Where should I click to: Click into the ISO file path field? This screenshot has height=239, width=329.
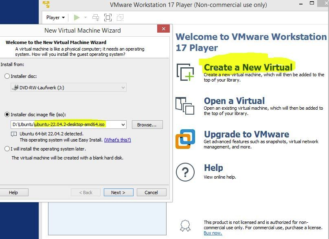[x=66, y=125]
